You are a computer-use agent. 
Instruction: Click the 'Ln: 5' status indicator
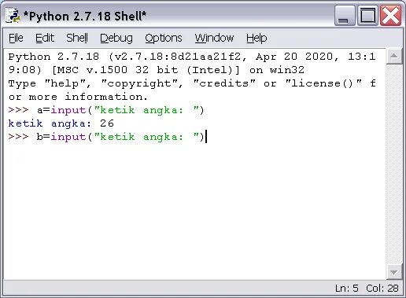click(x=347, y=289)
